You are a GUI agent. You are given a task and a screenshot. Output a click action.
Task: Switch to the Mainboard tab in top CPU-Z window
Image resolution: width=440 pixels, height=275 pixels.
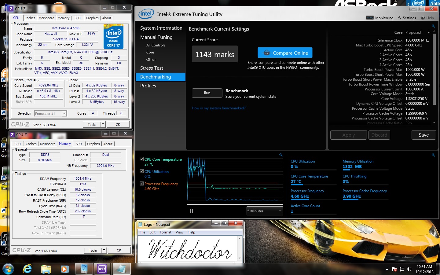pos(46,18)
